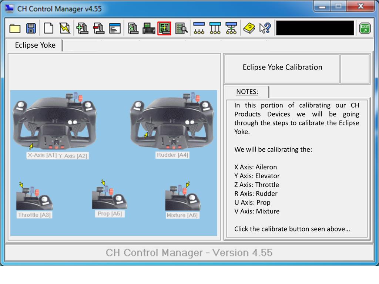Image resolution: width=379 pixels, height=284 pixels.
Task: Click the status bar version text
Action: tap(189, 253)
